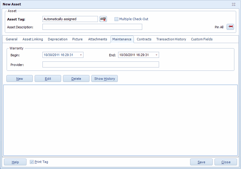Open the Custom Fields tab
Screen dimensions: 241x169
coord(202,39)
